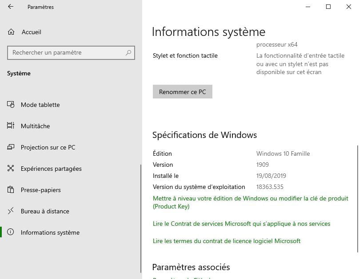Image resolution: width=359 pixels, height=279 pixels.
Task: Click the search magnifier icon
Action: (x=128, y=52)
